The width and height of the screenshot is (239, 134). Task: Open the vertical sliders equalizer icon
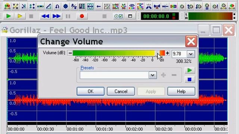[107, 6]
